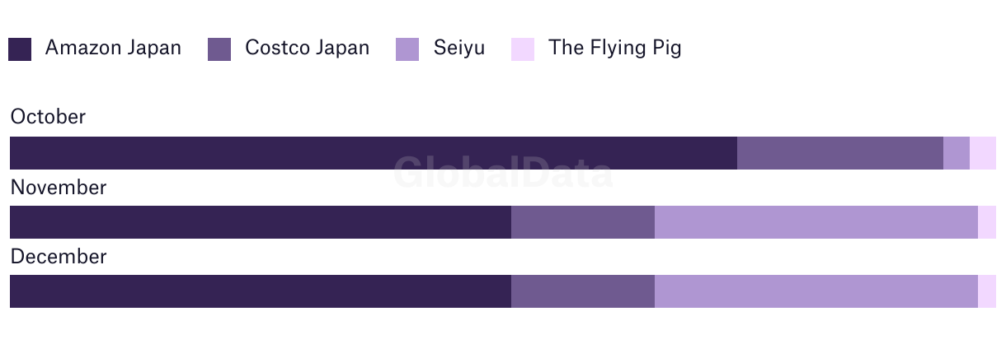Screen dimensions: 1006x344
Task: Select the Costco Japan legend label
Action: [307, 48]
